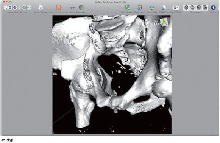Image resolution: width=220 pixels, height=143 pixels.
Task: Set axial orientation view
Action: (x=186, y=8)
